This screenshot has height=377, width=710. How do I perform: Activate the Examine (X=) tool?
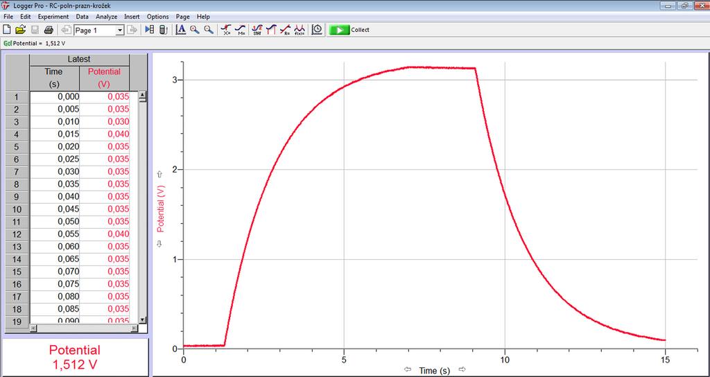point(226,30)
